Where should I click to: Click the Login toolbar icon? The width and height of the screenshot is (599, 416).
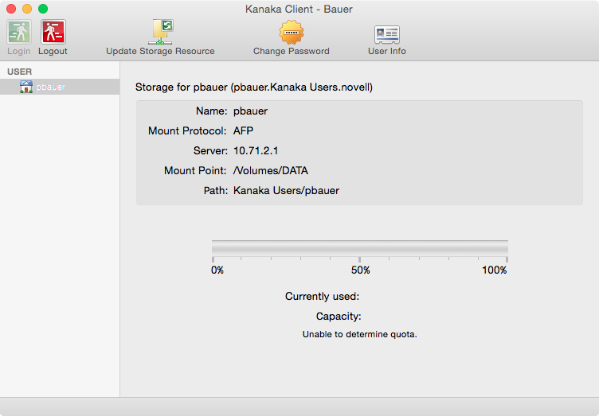pyautogui.click(x=18, y=32)
